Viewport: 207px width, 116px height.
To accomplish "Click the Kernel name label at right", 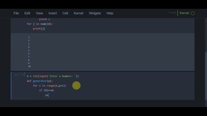I will coord(184,13).
